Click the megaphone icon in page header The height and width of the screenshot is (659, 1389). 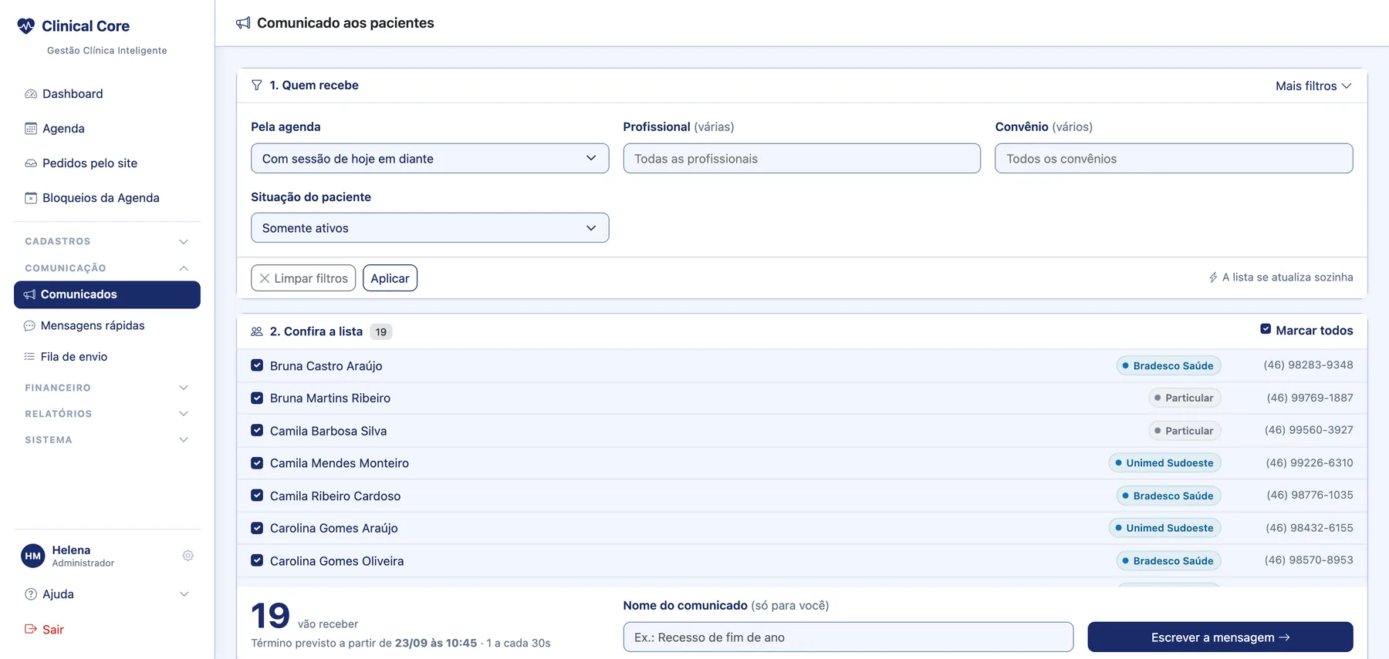243,23
